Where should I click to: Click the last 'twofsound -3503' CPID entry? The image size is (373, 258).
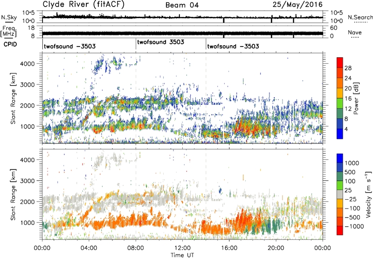[x=233, y=46]
